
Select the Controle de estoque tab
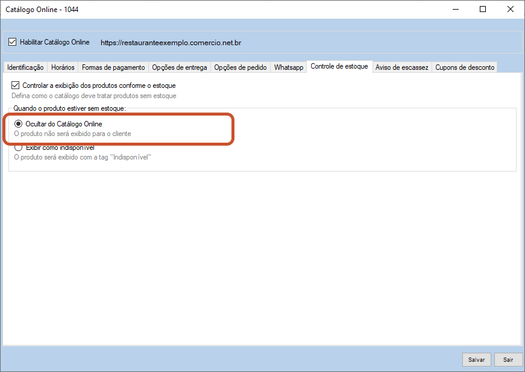(x=339, y=66)
